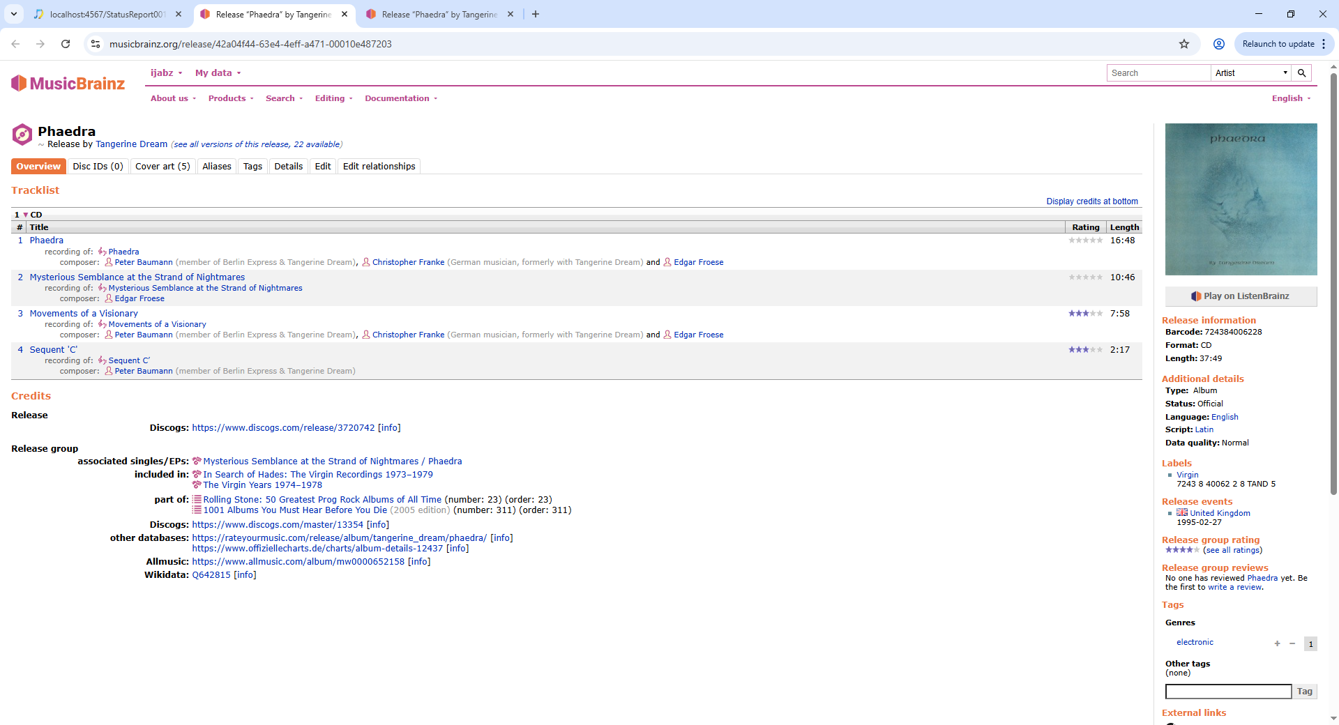Click the browser address bar URL
The width and height of the screenshot is (1339, 725).
point(250,44)
